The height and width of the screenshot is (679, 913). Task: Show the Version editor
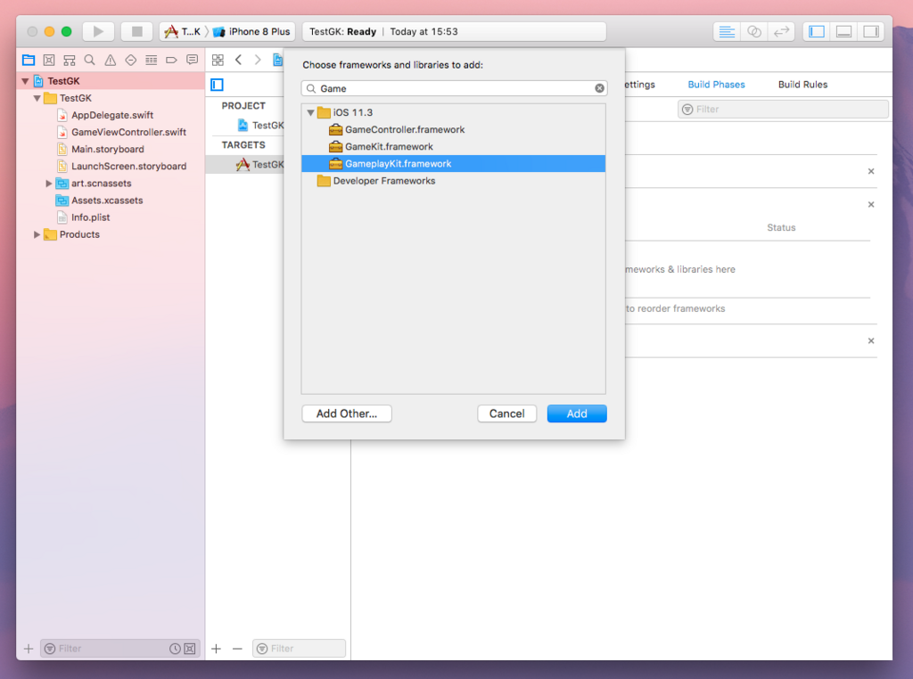(781, 31)
